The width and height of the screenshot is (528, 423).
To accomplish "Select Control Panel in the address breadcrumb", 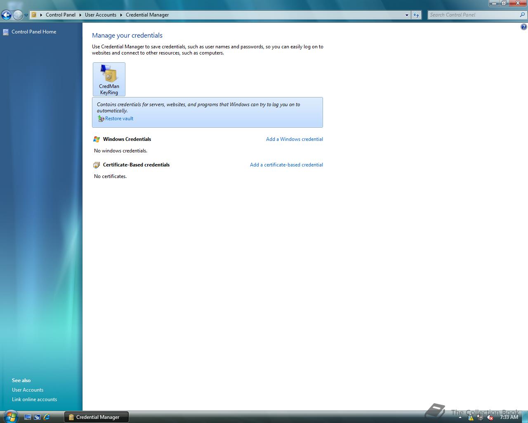I will (61, 15).
